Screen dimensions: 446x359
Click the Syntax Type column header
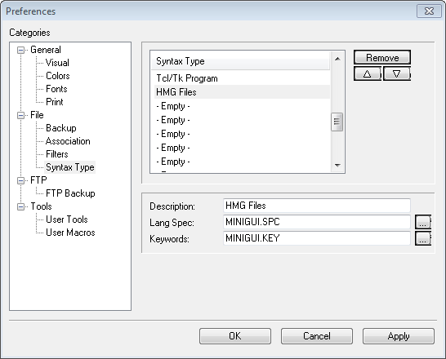(240, 61)
